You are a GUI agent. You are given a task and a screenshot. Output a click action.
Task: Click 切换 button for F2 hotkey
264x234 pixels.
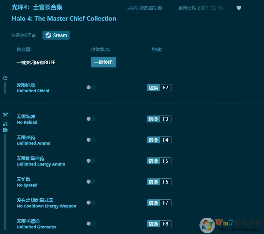pyautogui.click(x=153, y=88)
